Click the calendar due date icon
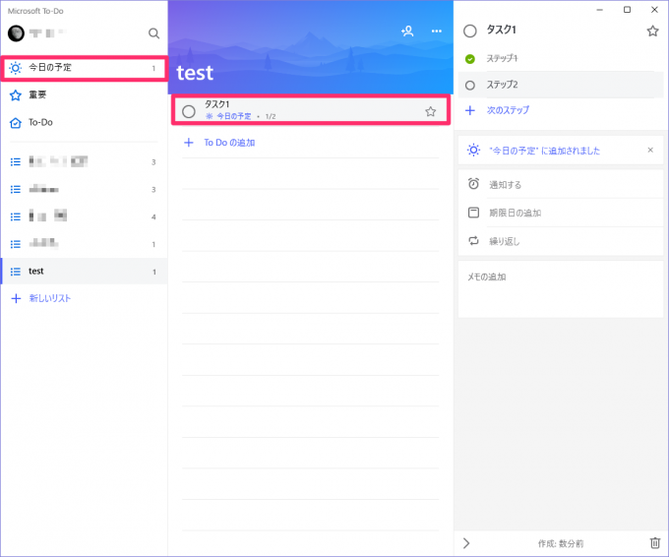Image resolution: width=669 pixels, height=557 pixels. click(473, 213)
